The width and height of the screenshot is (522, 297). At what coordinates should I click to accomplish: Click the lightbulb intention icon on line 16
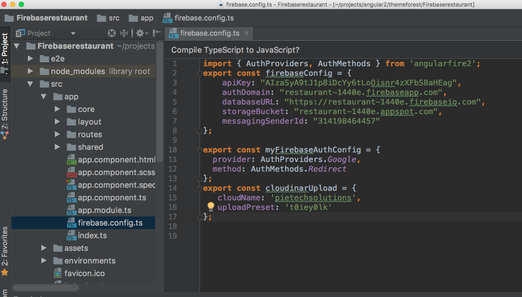tap(211, 206)
